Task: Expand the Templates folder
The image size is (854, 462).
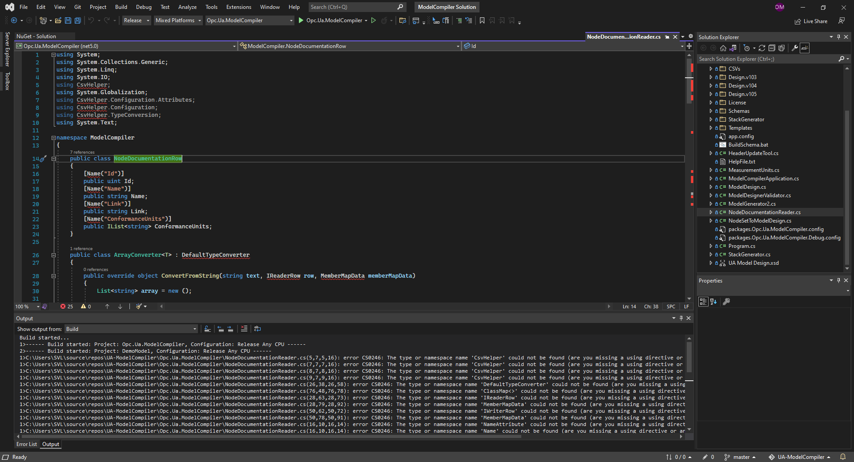Action: coord(711,128)
